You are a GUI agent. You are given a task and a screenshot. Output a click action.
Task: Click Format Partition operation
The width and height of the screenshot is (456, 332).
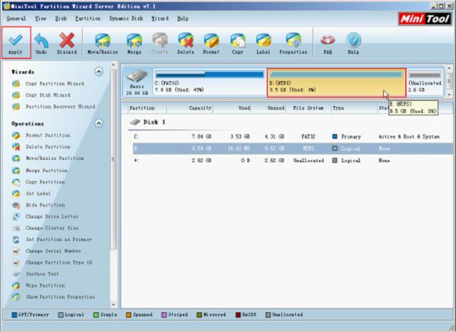pyautogui.click(x=48, y=136)
